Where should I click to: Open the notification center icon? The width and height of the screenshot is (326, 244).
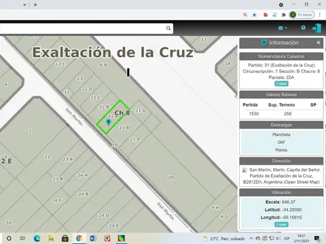pos(317,239)
